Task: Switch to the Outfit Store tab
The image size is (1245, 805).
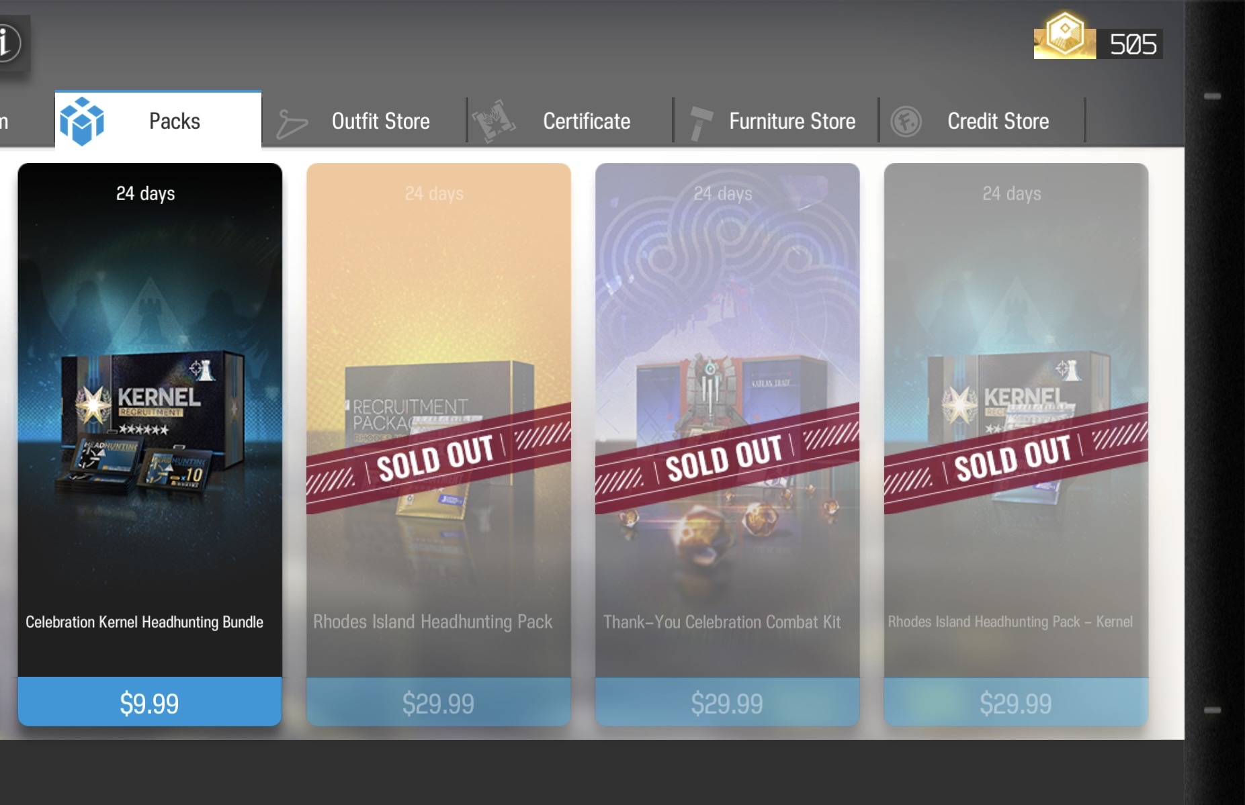Action: (364, 122)
